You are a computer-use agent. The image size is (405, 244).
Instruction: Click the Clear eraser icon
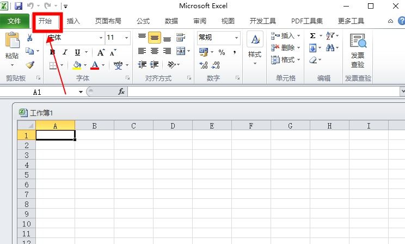click(x=313, y=60)
